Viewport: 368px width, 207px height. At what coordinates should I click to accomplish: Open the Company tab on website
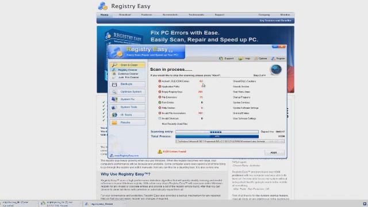click(264, 15)
